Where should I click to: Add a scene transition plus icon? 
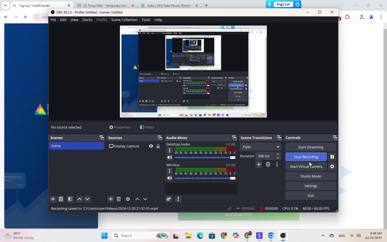(259, 164)
